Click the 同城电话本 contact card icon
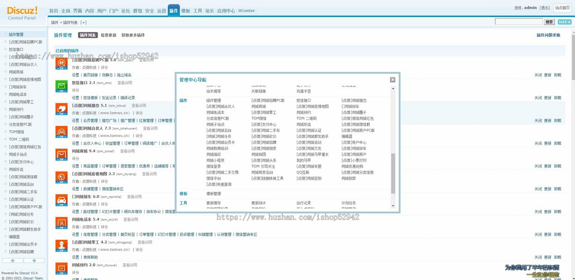The width and height of the screenshot is (575, 280). [61, 223]
